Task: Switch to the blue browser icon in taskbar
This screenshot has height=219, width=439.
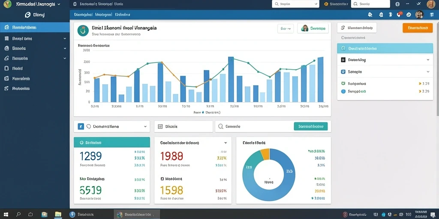Action: [x=72, y=215]
